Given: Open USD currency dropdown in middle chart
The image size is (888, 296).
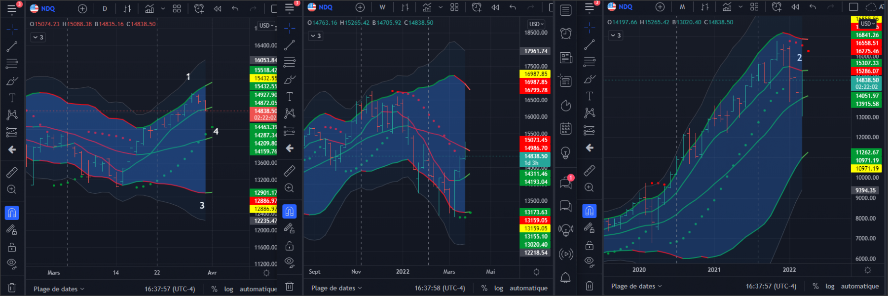Looking at the screenshot, I should tap(536, 24).
